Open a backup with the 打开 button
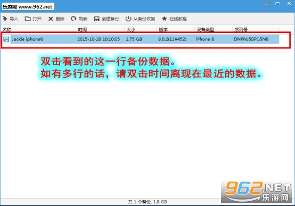The image size is (295, 206). 33,19
